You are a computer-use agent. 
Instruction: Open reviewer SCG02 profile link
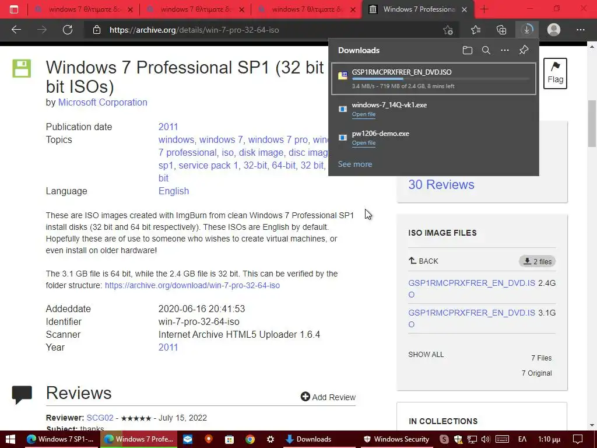click(x=100, y=418)
